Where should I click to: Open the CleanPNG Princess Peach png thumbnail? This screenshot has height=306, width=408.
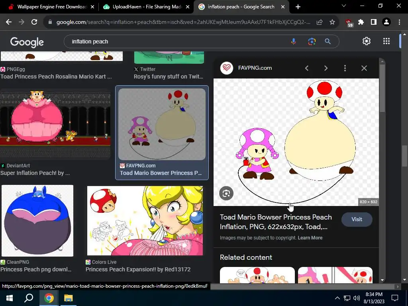click(37, 221)
